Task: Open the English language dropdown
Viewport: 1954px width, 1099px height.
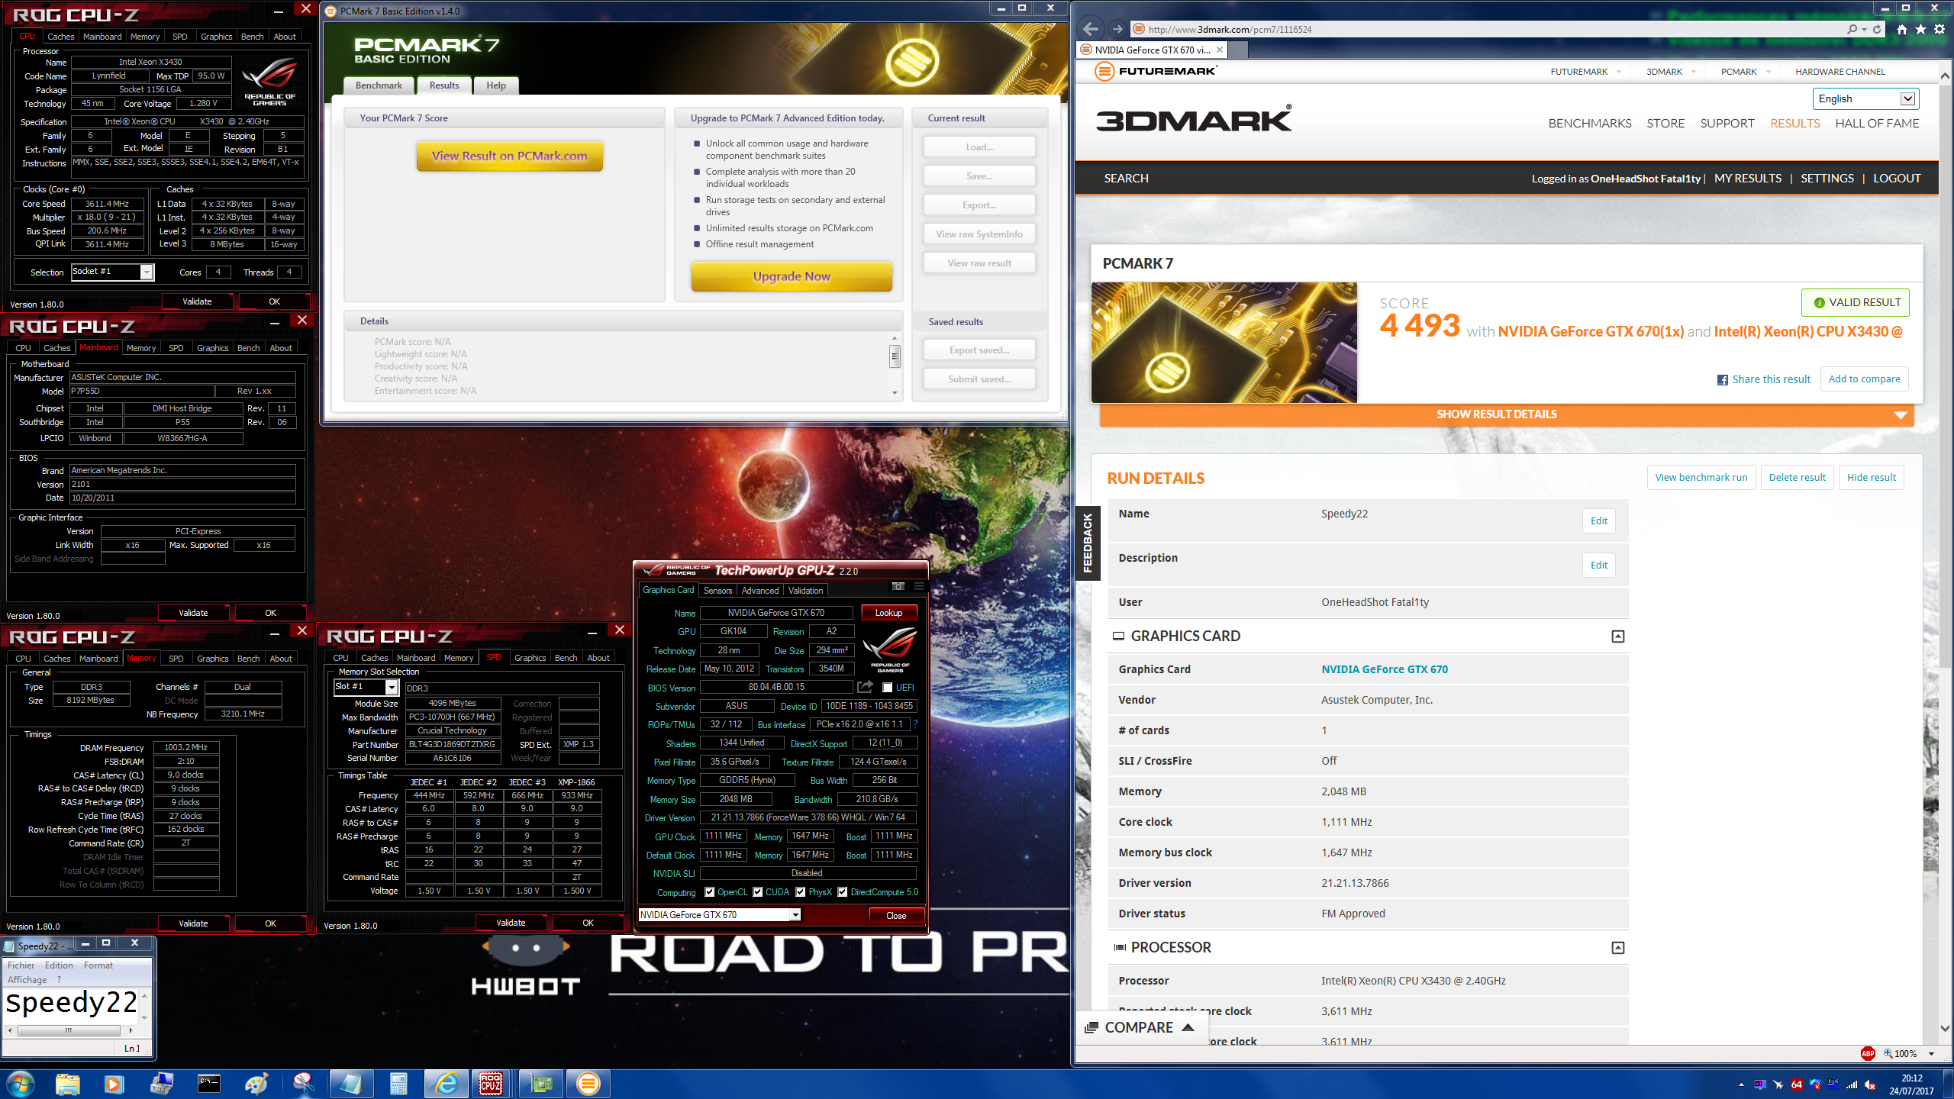Action: click(x=1865, y=98)
